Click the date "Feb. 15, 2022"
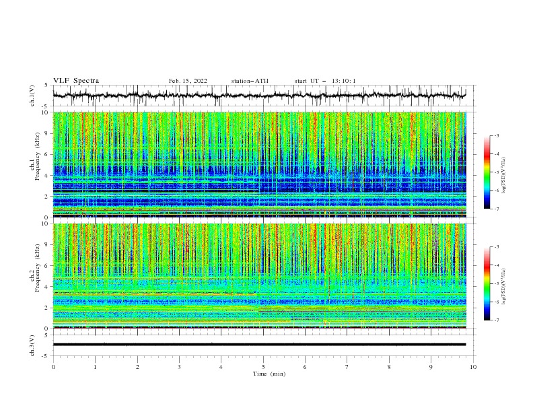The image size is (533, 412). (188, 81)
